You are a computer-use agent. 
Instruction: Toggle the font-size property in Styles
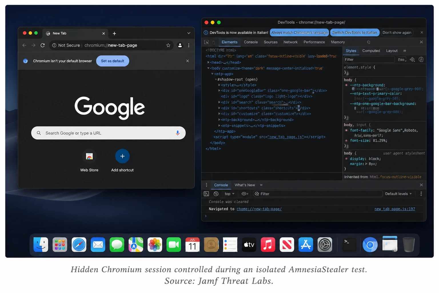346,141
